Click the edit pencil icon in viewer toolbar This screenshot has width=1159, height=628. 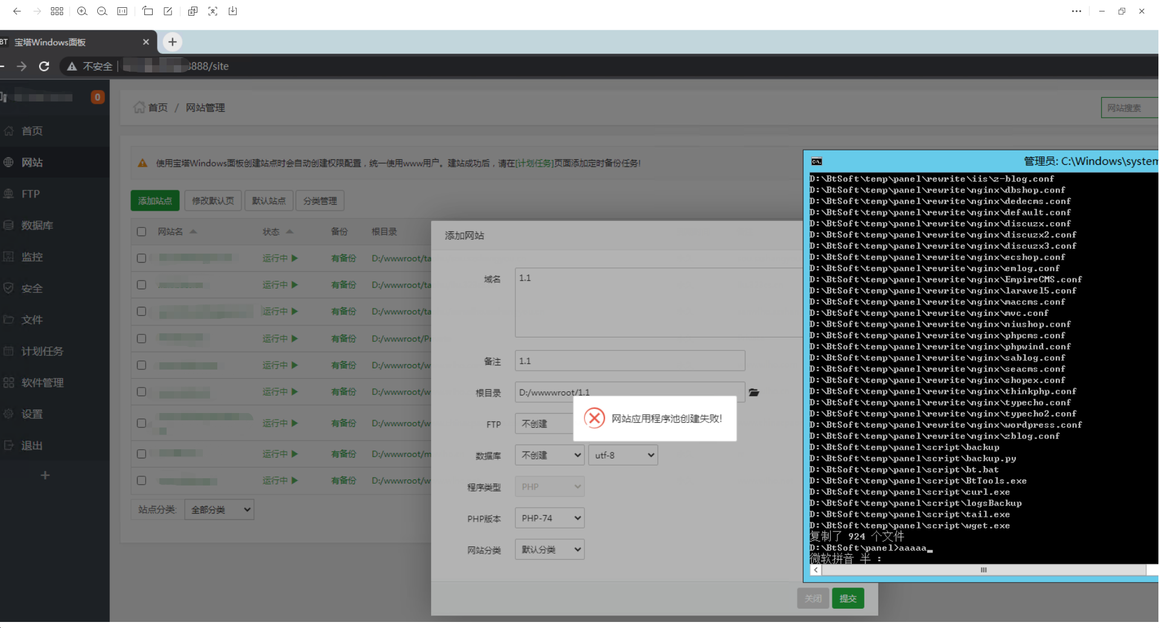tap(168, 11)
